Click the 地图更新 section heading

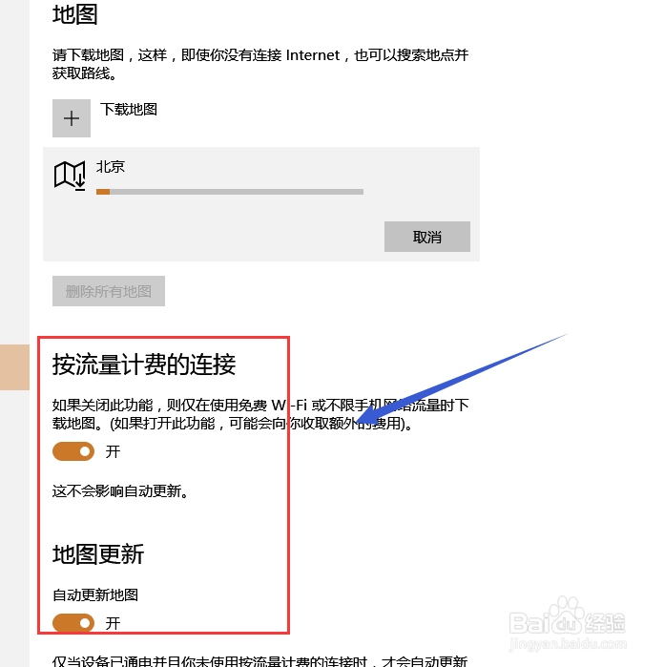pyautogui.click(x=98, y=554)
